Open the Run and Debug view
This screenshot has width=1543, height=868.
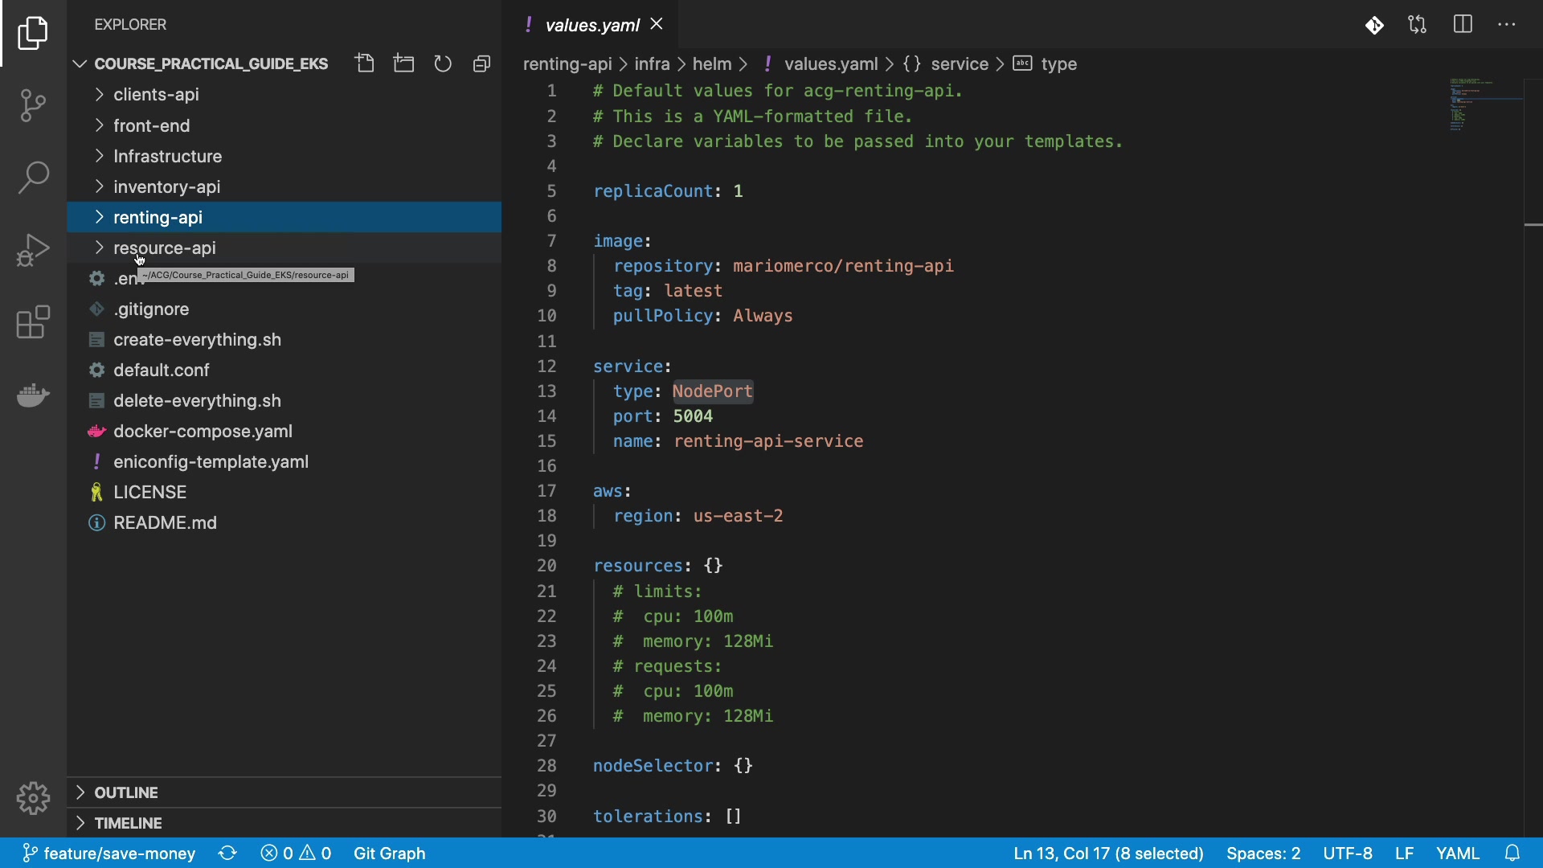coord(33,250)
